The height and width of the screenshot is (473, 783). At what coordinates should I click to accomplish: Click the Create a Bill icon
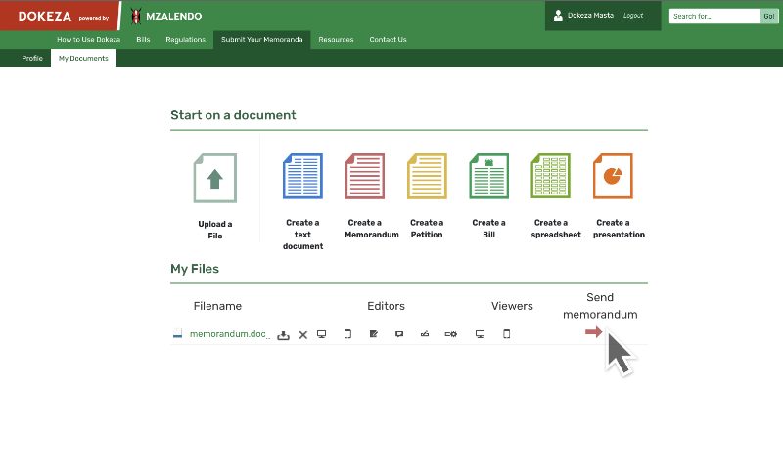(488, 177)
